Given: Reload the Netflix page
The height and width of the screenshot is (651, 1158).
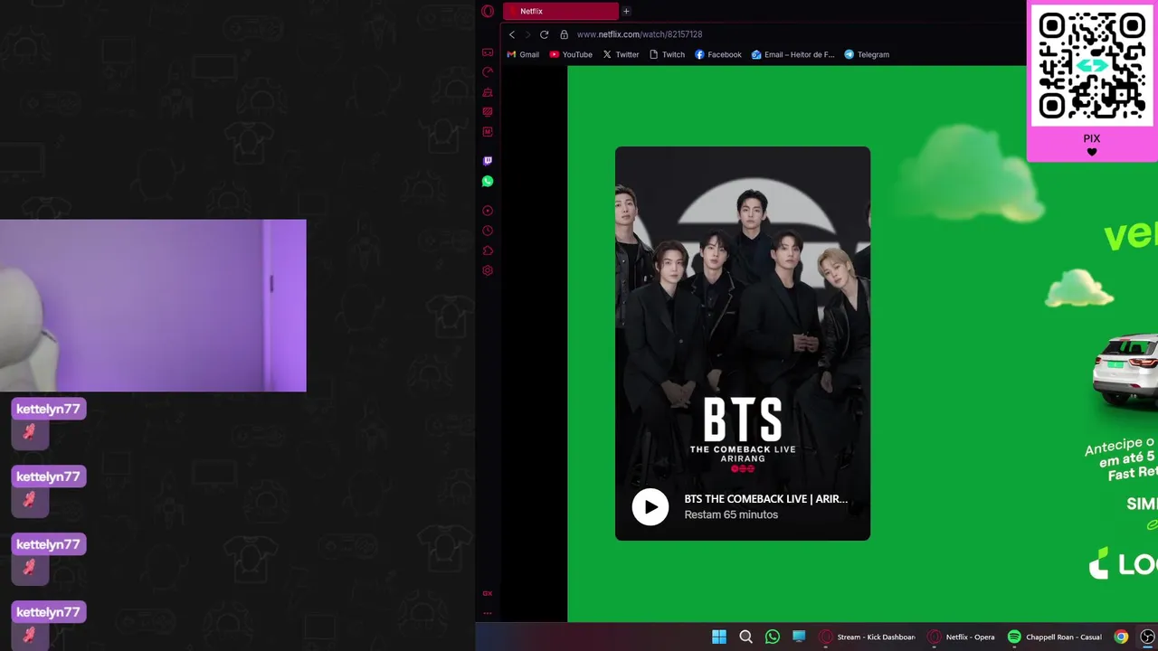Looking at the screenshot, I should 544,34.
